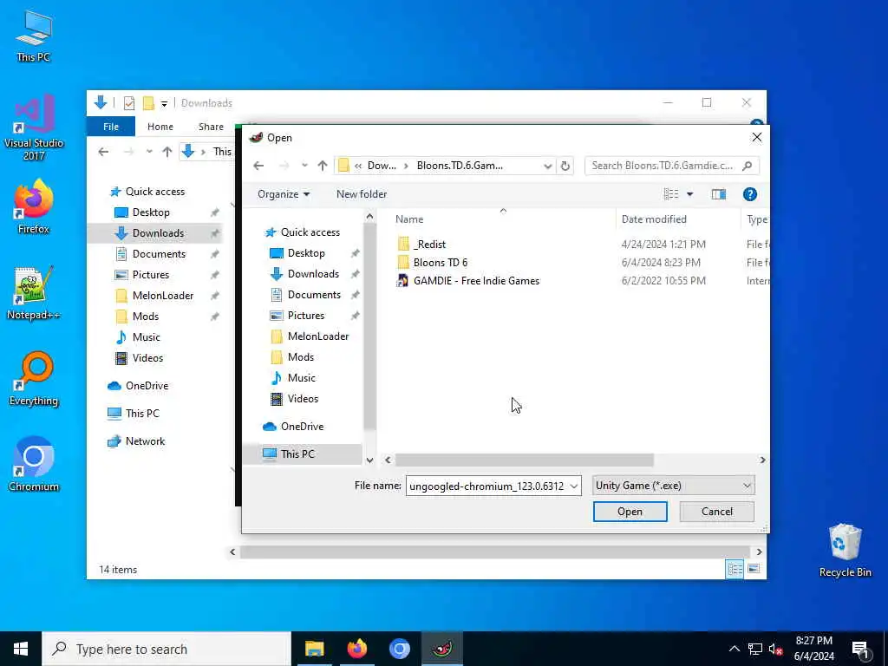
Task: Select OneDrive in the Open dialog sidebar
Action: pos(302,427)
